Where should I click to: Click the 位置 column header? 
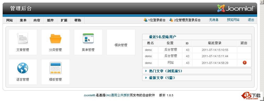[x=170, y=43]
